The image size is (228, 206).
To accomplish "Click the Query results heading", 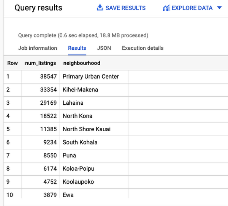I will pyautogui.click(x=38, y=8).
